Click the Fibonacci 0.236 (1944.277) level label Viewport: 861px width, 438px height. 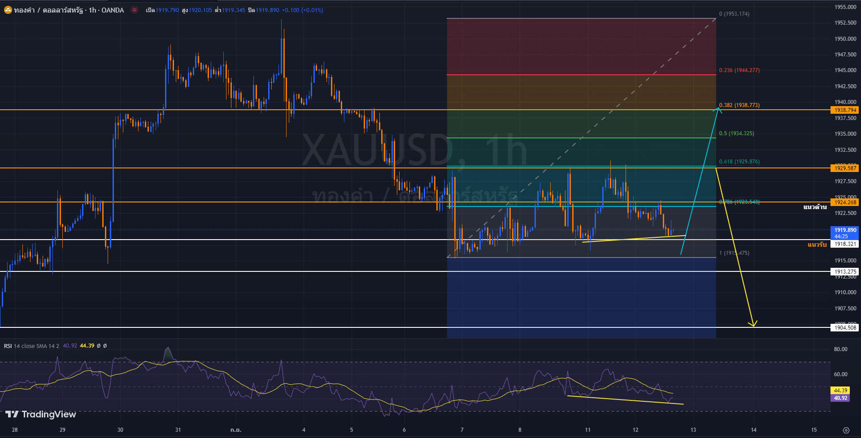tap(739, 70)
